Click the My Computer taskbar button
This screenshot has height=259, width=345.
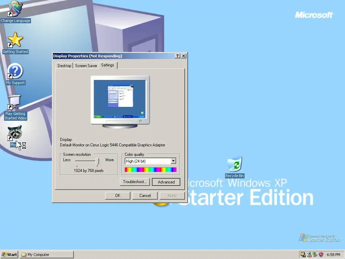tap(47, 255)
